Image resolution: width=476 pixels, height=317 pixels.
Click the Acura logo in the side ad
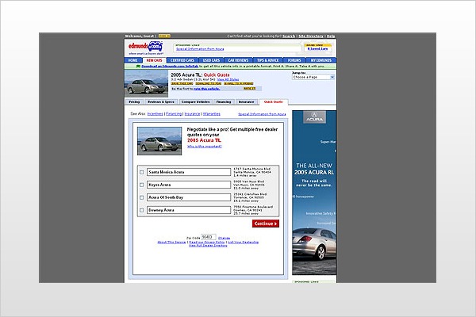(x=314, y=117)
